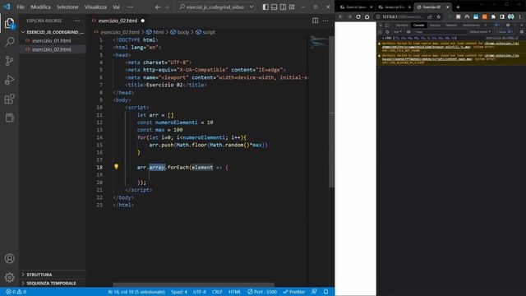Toggle the bottom panel visibility
The height and width of the screenshot is (296, 526).
pyautogui.click(x=274, y=7)
